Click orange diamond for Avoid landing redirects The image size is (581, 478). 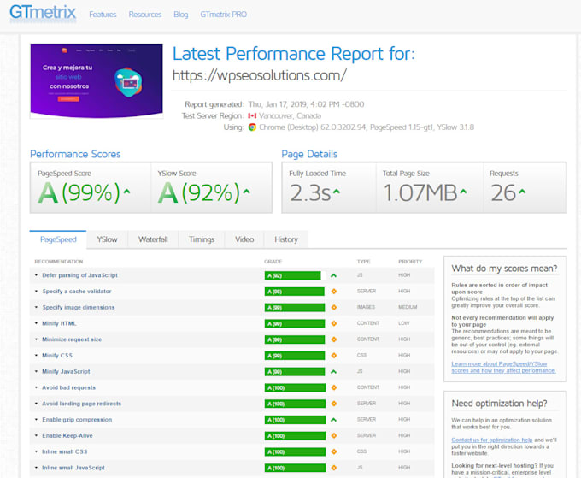334,404
